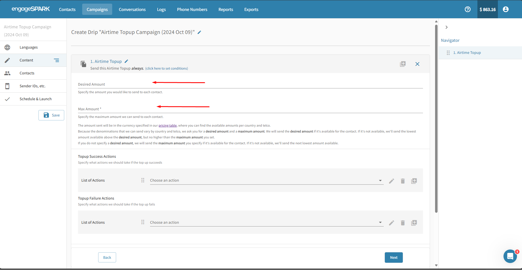
Task: Select Schedule & Launch step
Action: click(x=35, y=99)
